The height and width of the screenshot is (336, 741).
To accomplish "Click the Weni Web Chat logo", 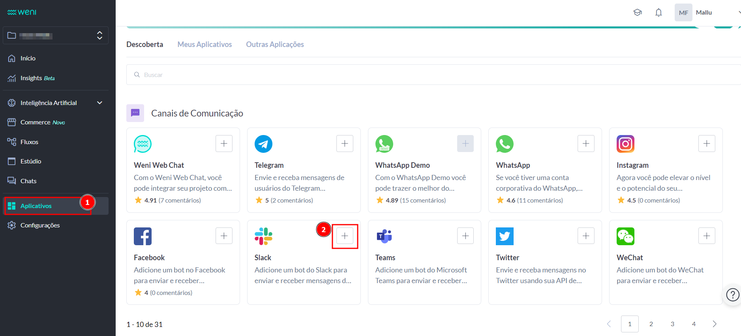I will click(x=143, y=144).
